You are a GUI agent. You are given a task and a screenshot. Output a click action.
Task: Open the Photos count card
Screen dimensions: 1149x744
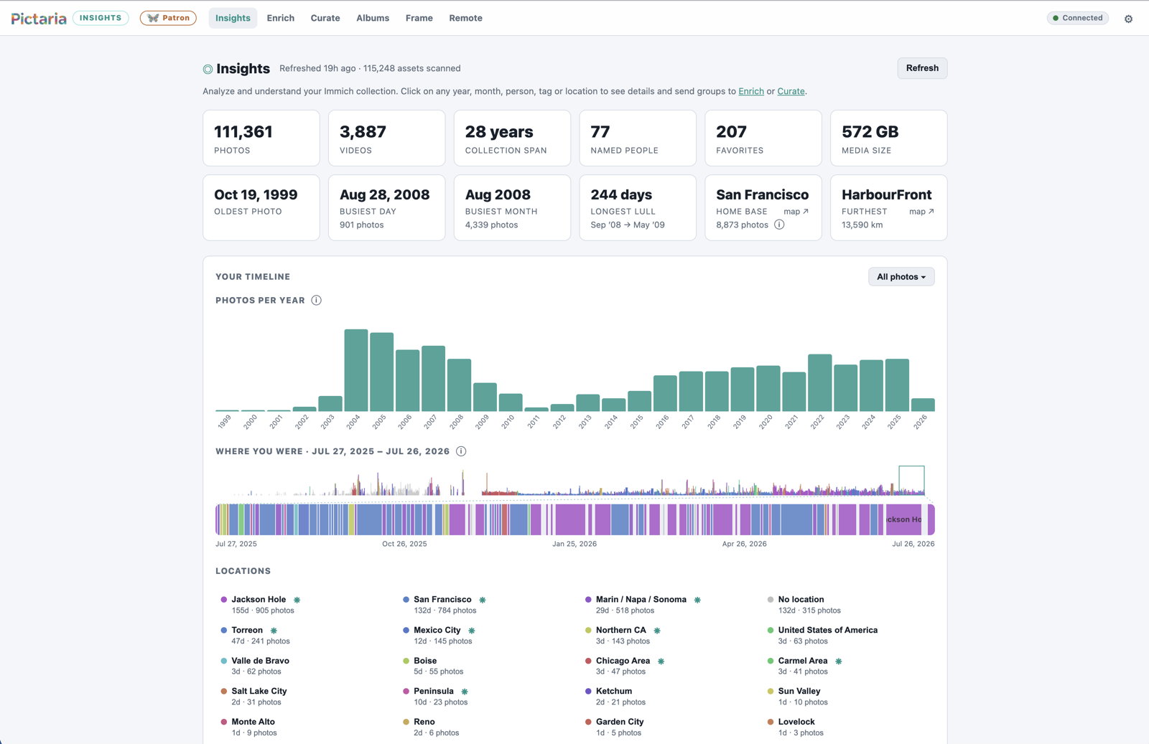pos(261,138)
